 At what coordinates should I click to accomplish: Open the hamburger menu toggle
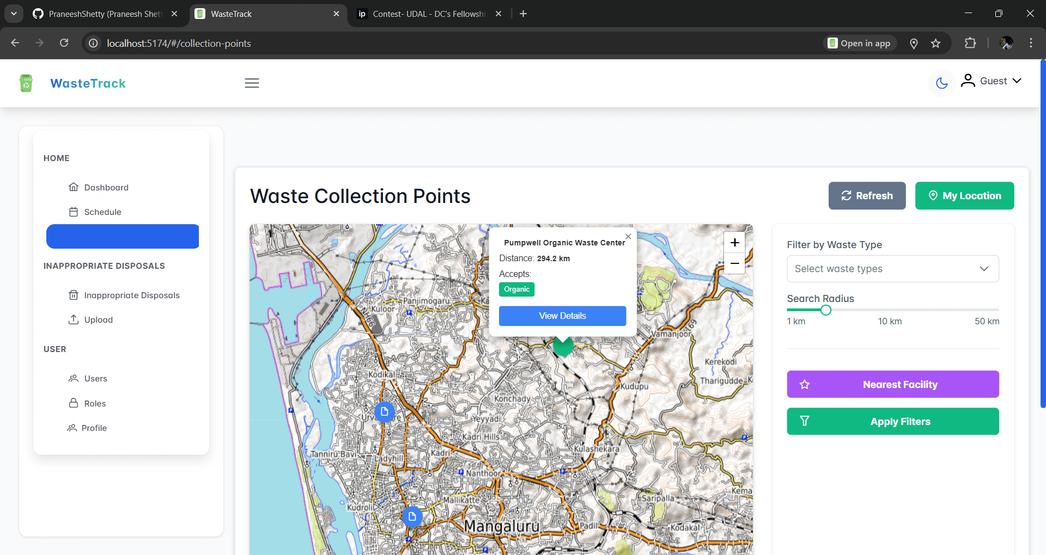[x=252, y=83]
